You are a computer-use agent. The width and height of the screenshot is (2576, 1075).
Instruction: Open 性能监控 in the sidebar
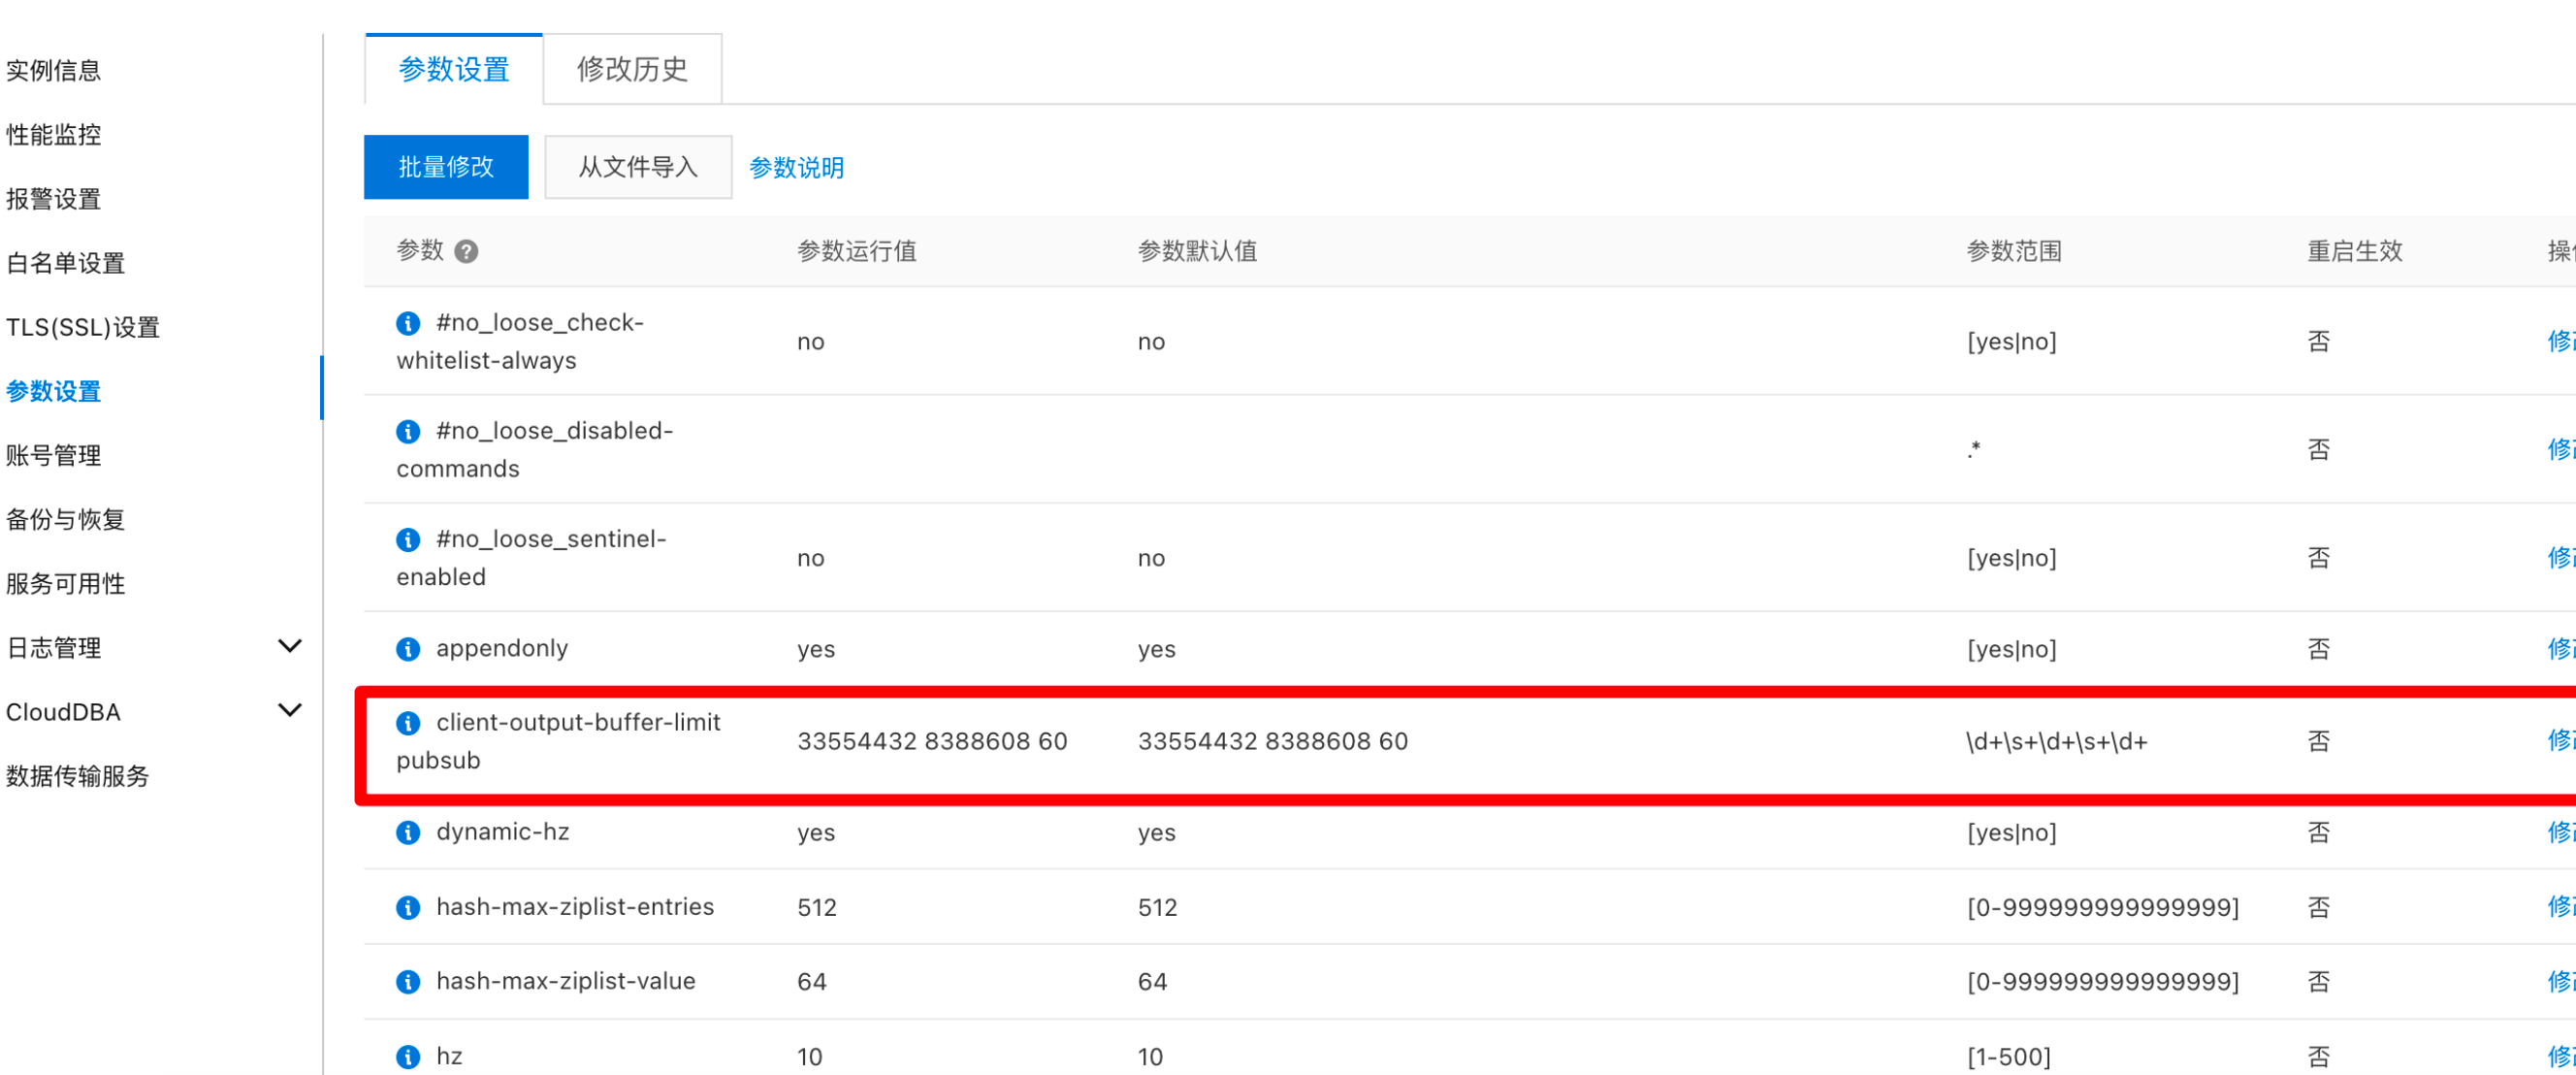pos(54,135)
